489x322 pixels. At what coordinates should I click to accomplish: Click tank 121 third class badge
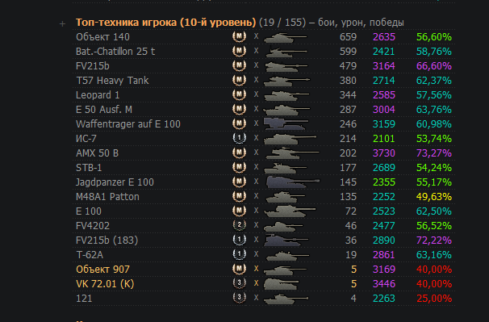(239, 298)
